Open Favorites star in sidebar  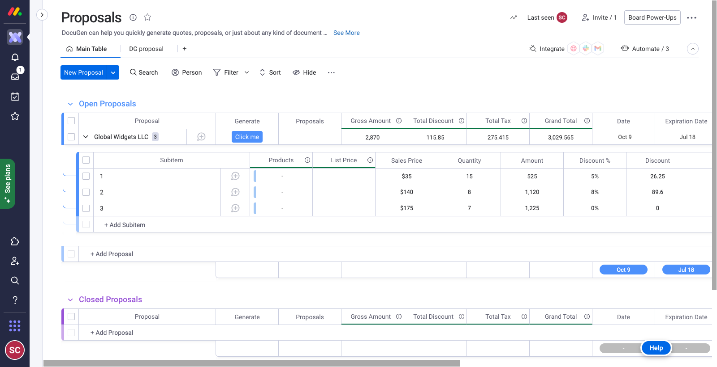pyautogui.click(x=15, y=116)
